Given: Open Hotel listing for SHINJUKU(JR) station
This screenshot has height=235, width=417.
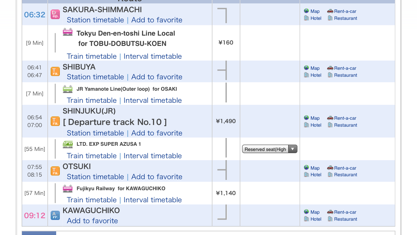Looking at the screenshot, I should click(313, 125).
